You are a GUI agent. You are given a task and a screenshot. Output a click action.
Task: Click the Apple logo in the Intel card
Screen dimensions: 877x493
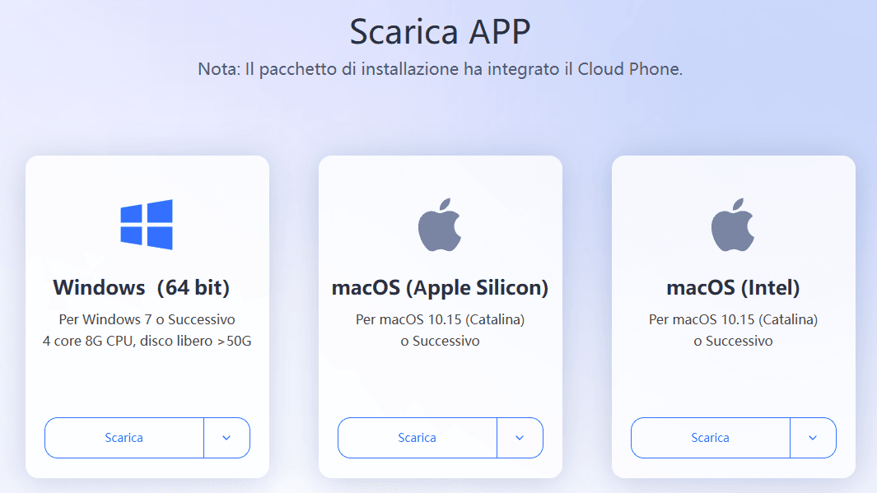tap(733, 224)
